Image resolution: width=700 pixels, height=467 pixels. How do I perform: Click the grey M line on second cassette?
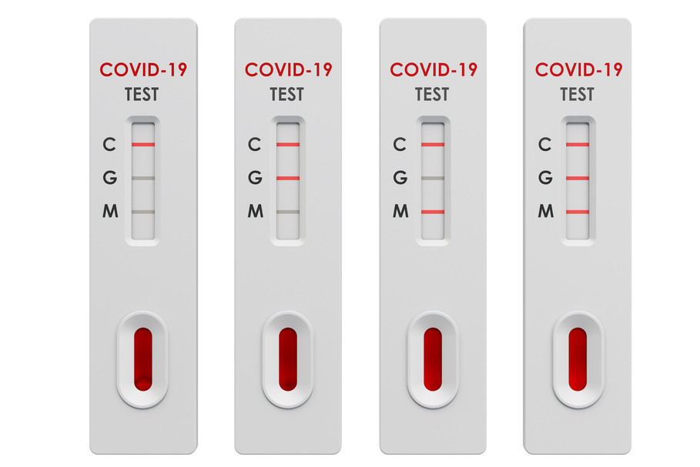[x=288, y=212]
